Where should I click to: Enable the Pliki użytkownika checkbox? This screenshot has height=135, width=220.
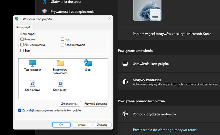(22, 45)
